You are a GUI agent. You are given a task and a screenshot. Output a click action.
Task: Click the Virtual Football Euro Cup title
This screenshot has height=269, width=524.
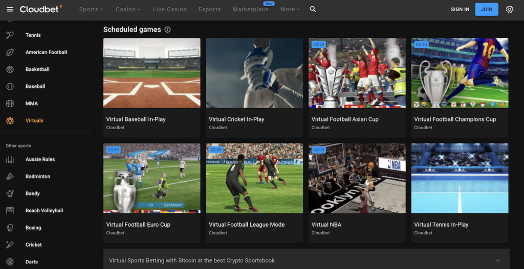tap(138, 225)
